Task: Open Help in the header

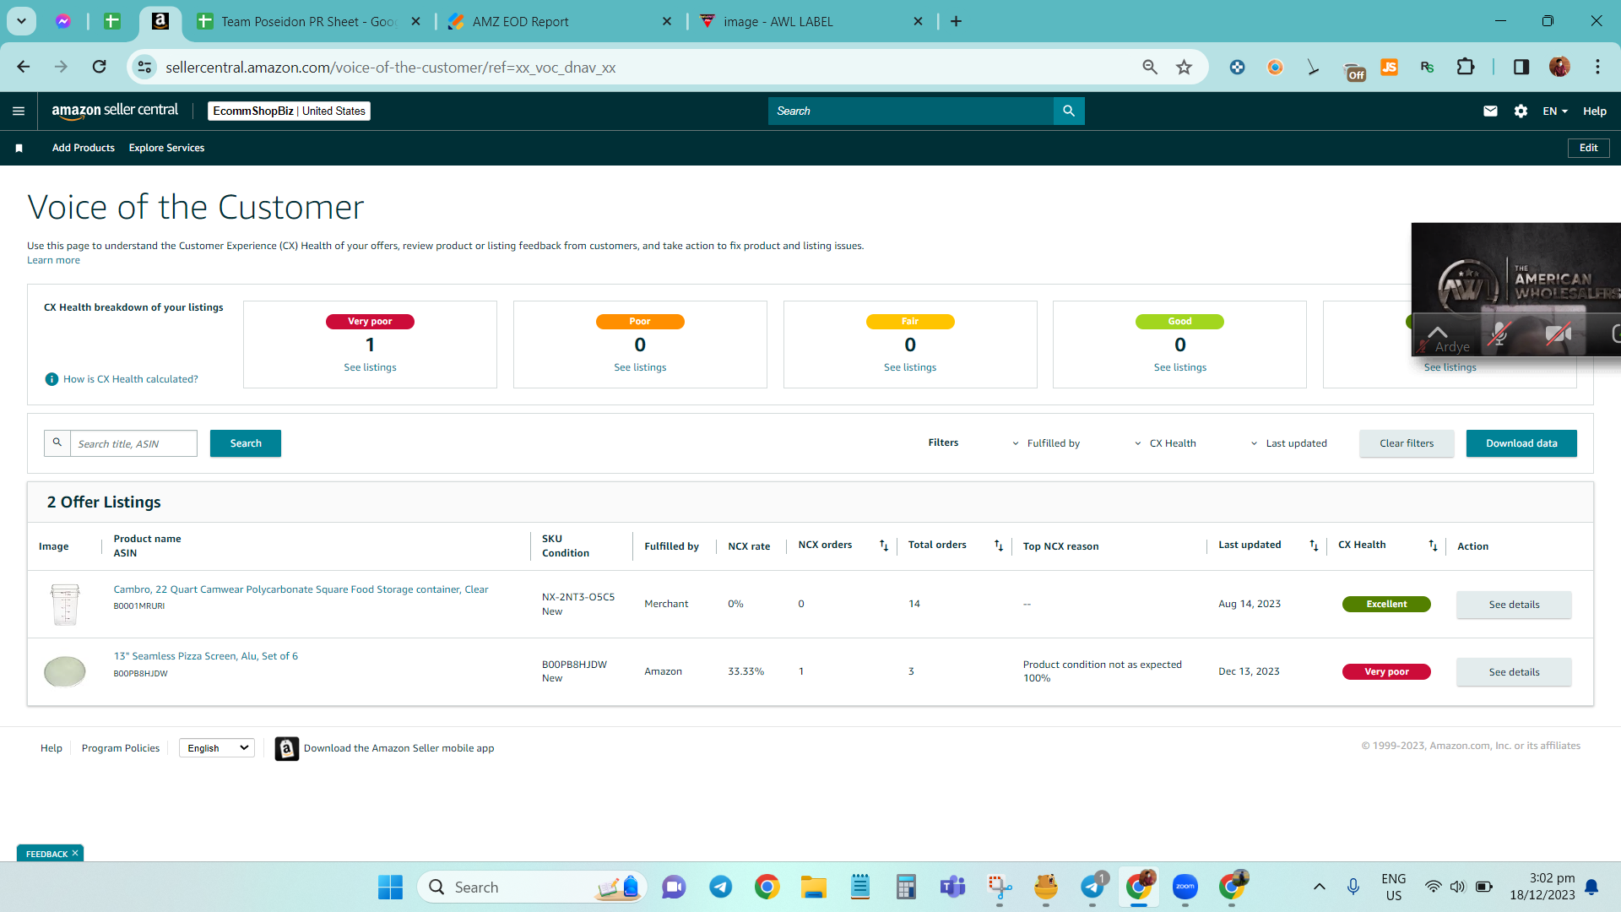Action: coord(1594,111)
